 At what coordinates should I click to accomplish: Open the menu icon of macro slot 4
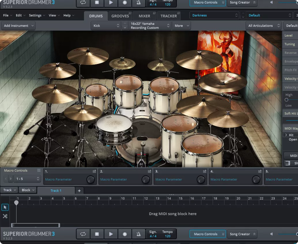tap(260, 171)
